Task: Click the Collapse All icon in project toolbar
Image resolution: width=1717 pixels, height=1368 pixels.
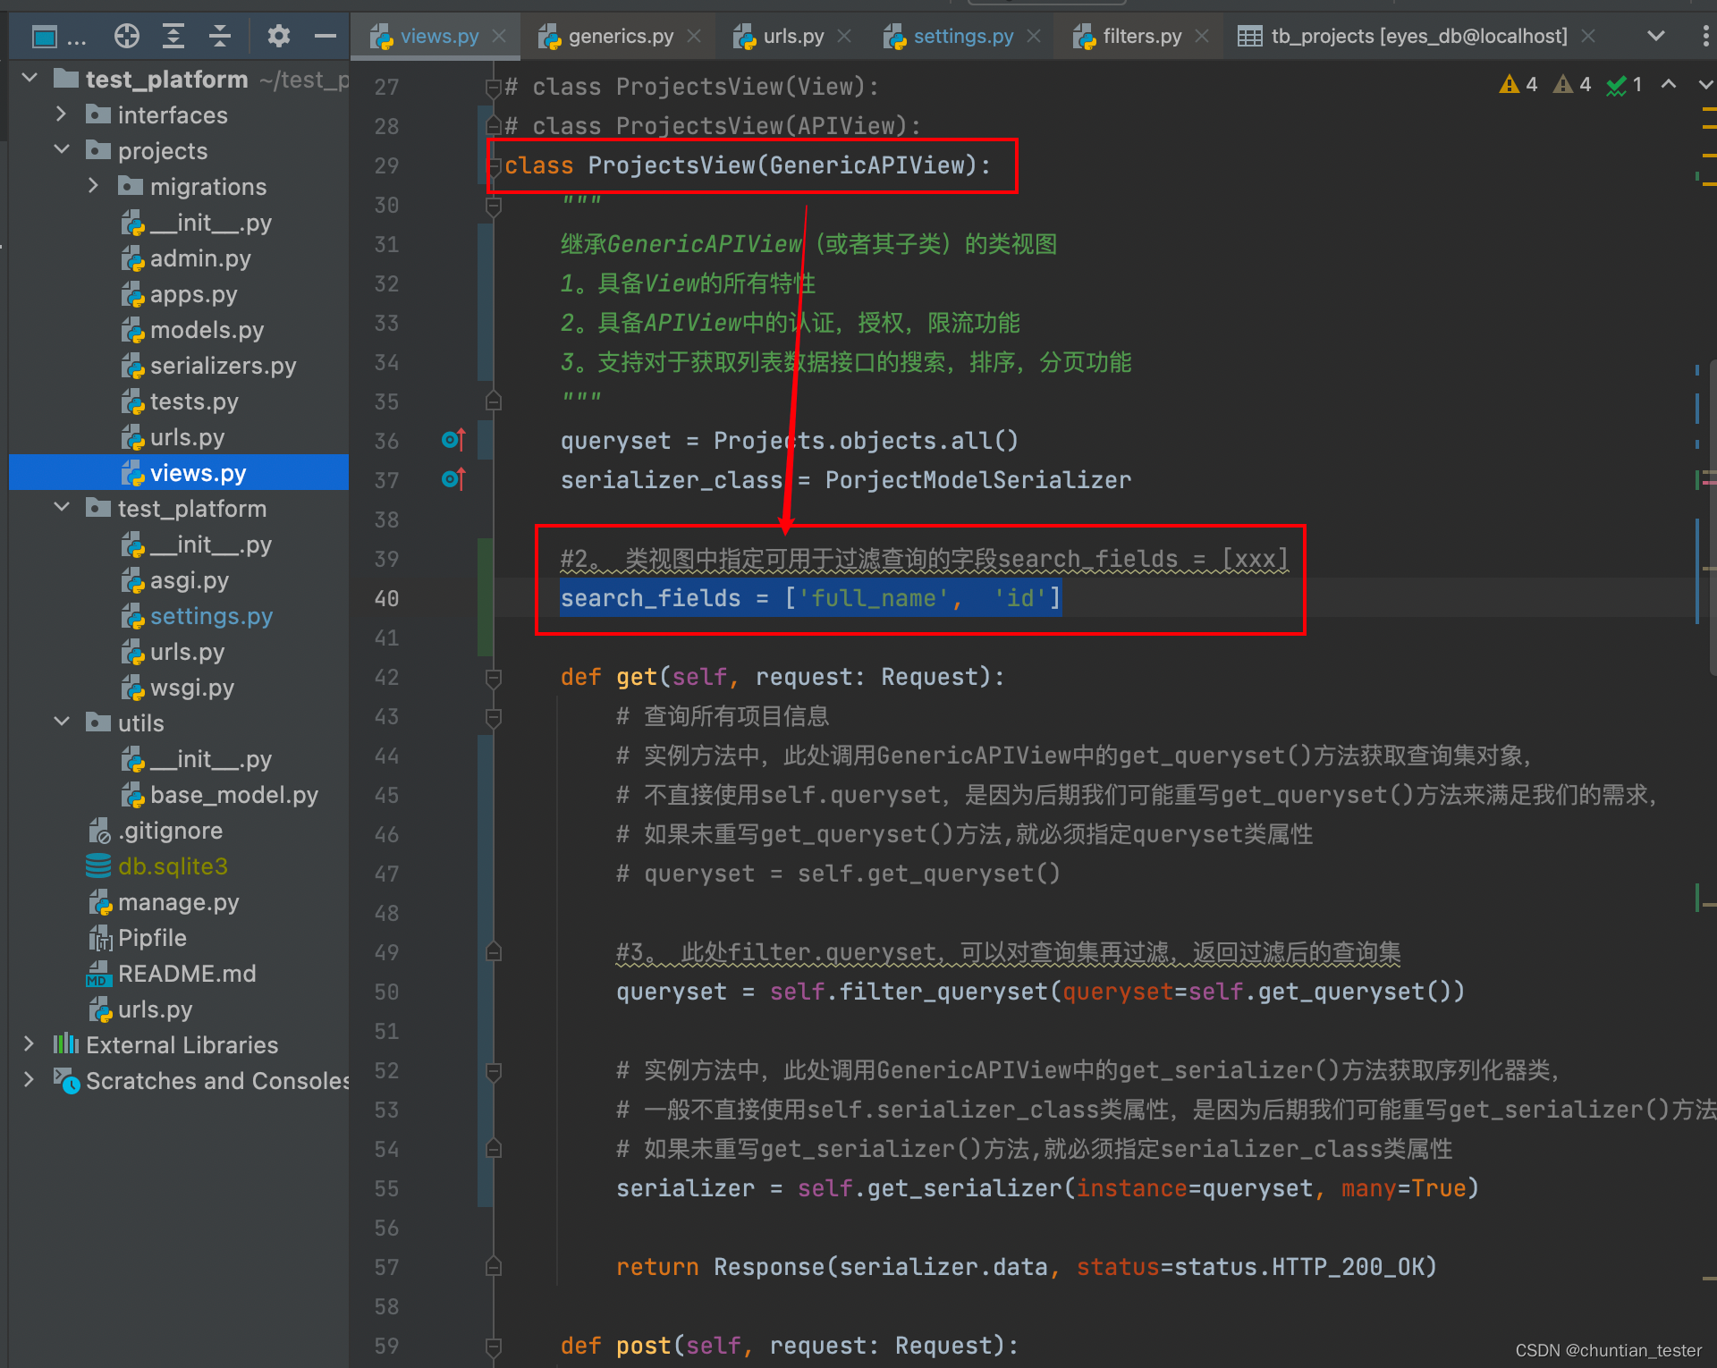Action: pos(220,36)
